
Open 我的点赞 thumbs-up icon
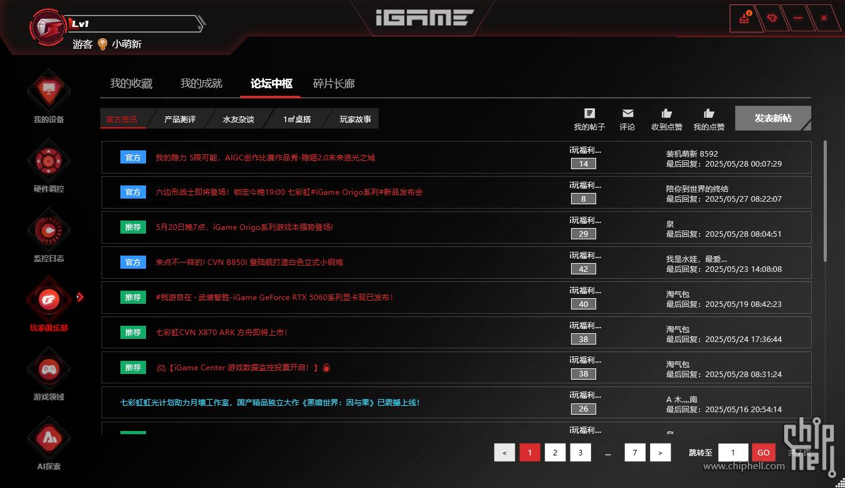[709, 113]
